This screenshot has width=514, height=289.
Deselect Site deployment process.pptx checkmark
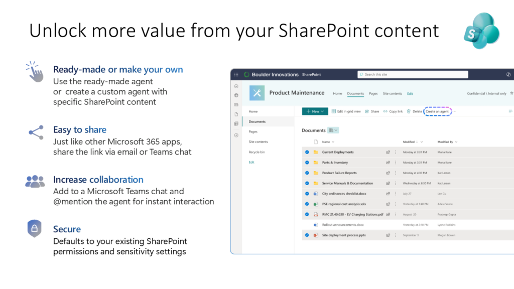pyautogui.click(x=307, y=235)
